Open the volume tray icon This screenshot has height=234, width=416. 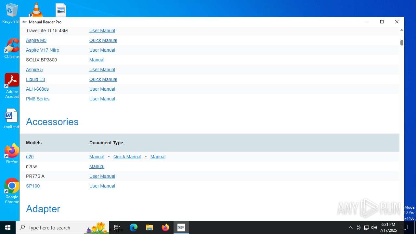[374, 227]
